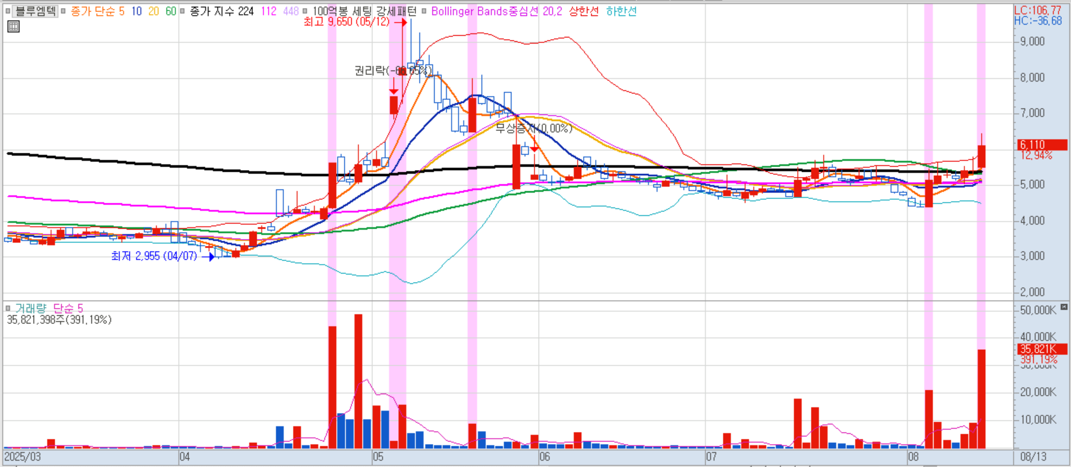Click the 4,000 price axis label

(x=1032, y=221)
